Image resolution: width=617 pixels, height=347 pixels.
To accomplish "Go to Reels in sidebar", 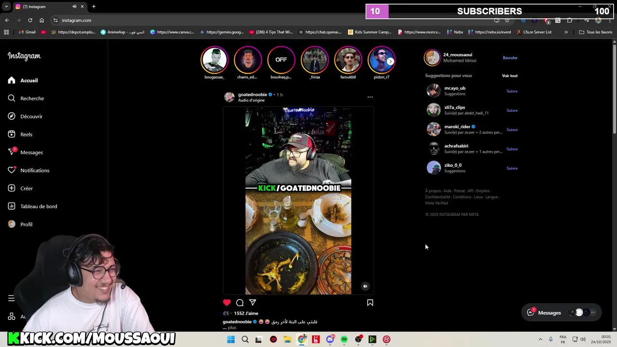I will (20, 134).
